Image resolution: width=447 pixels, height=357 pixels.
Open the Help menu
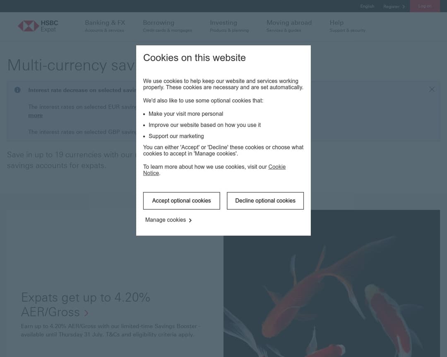347,26
